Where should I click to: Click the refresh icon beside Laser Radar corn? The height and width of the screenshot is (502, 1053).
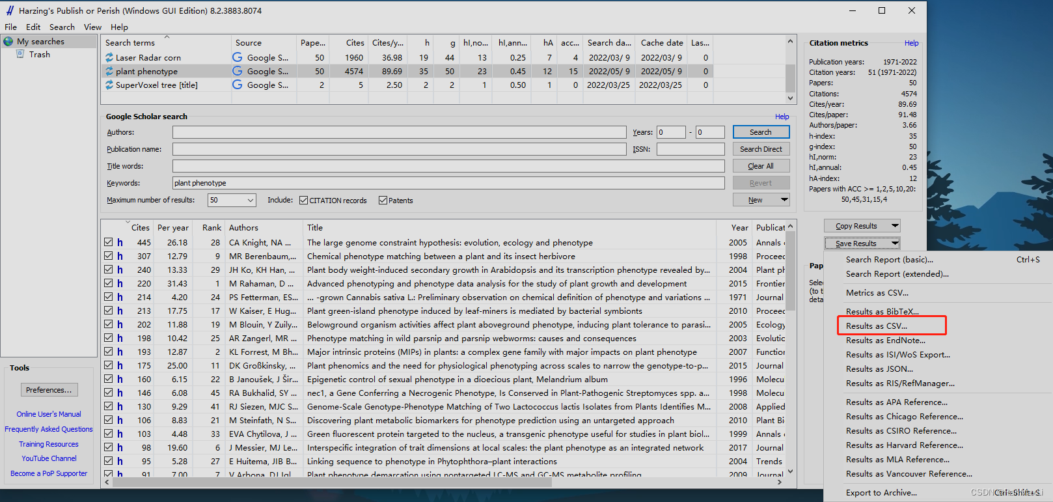point(109,57)
